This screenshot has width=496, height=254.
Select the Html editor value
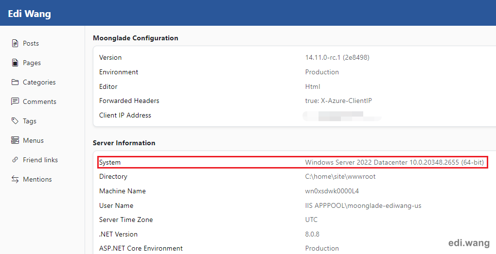click(x=313, y=86)
